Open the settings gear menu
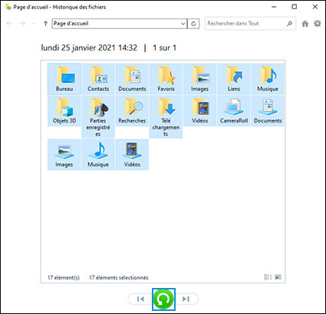The width and height of the screenshot is (326, 314). [318, 24]
